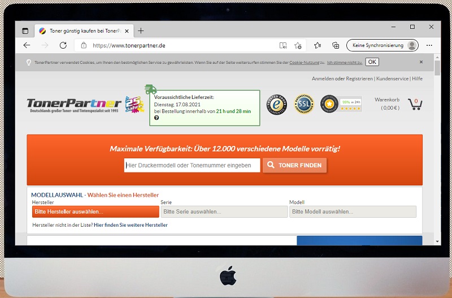
Task: Click the 25 Jahre anniversary badge
Action: click(134, 105)
